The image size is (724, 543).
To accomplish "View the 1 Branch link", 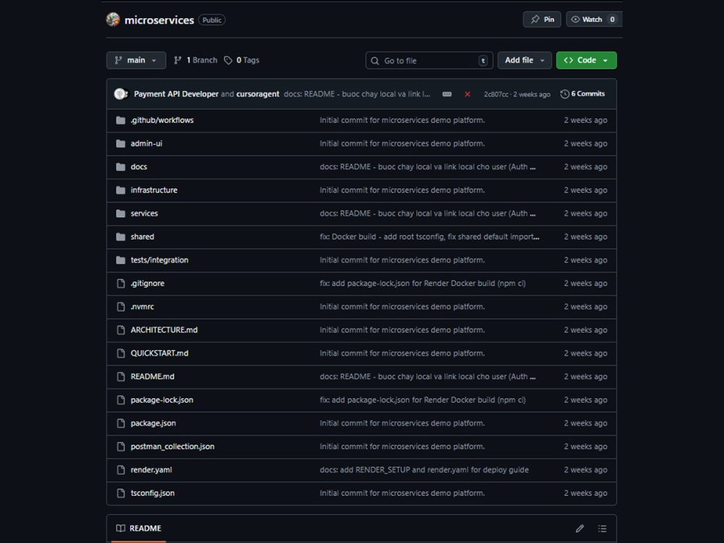I will tap(195, 60).
